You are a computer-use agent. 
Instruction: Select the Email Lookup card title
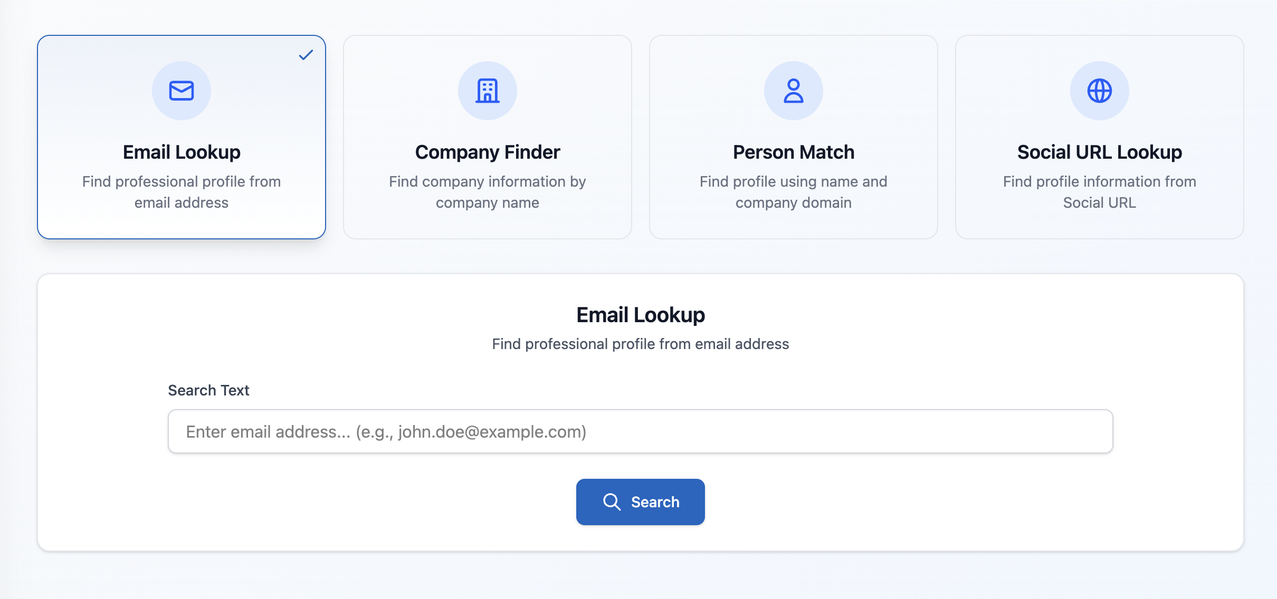pyautogui.click(x=182, y=152)
